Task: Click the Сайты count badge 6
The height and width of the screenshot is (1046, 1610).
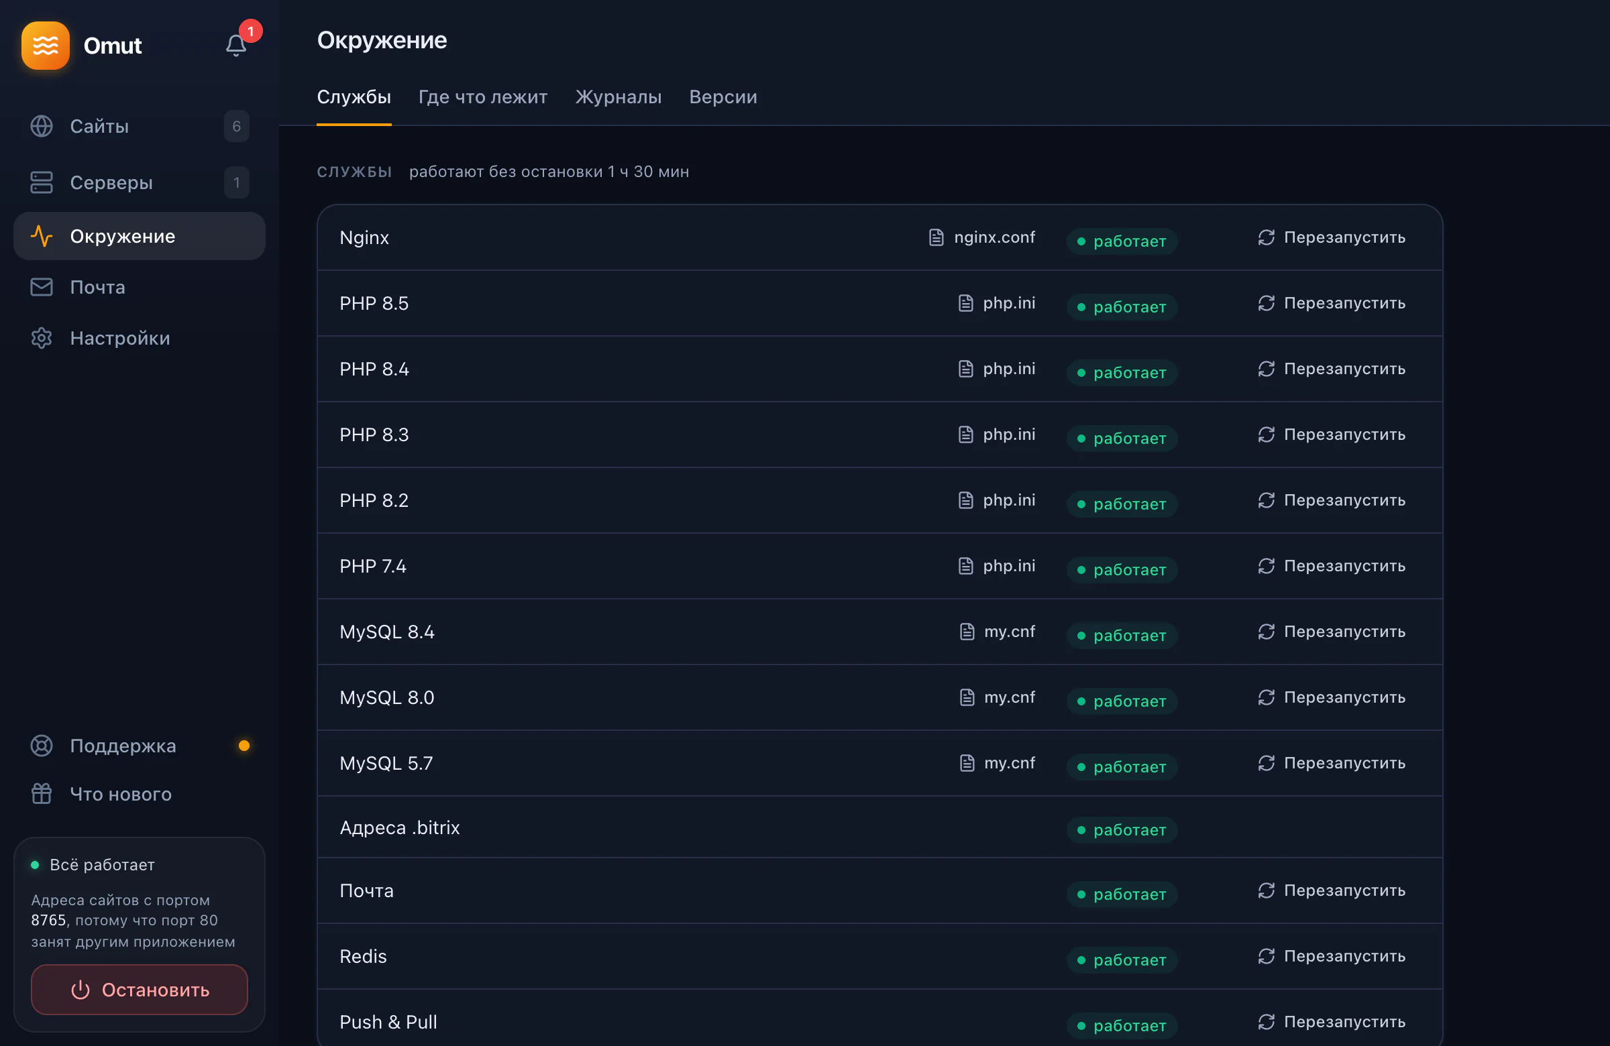Action: [x=237, y=126]
